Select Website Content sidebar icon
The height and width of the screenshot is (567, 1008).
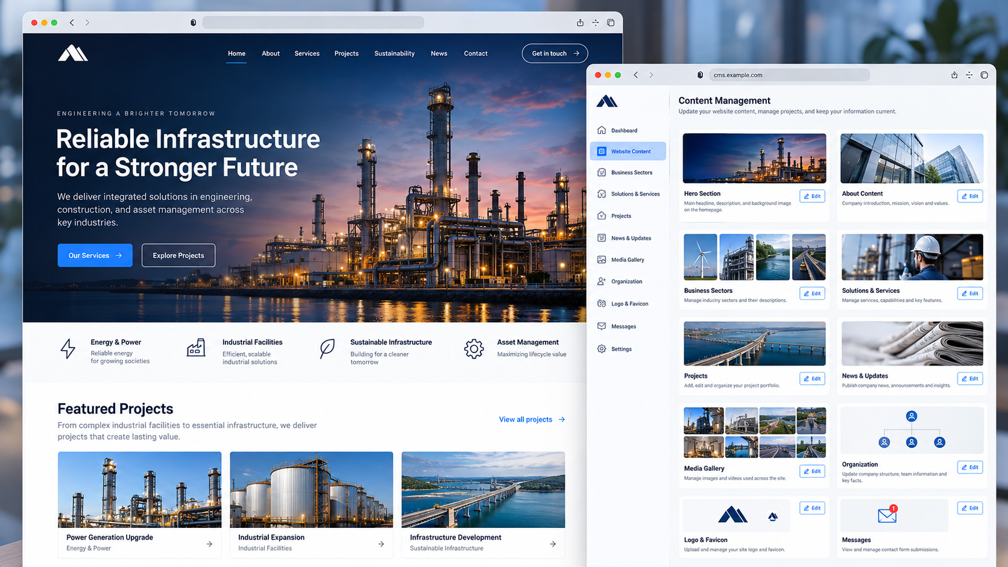602,151
